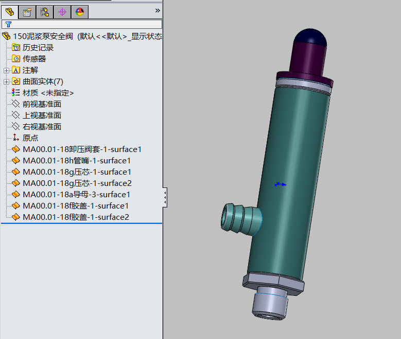The image size is (401, 339).
Task: Select the 上视基准面 tree item
Action: [x=42, y=116]
